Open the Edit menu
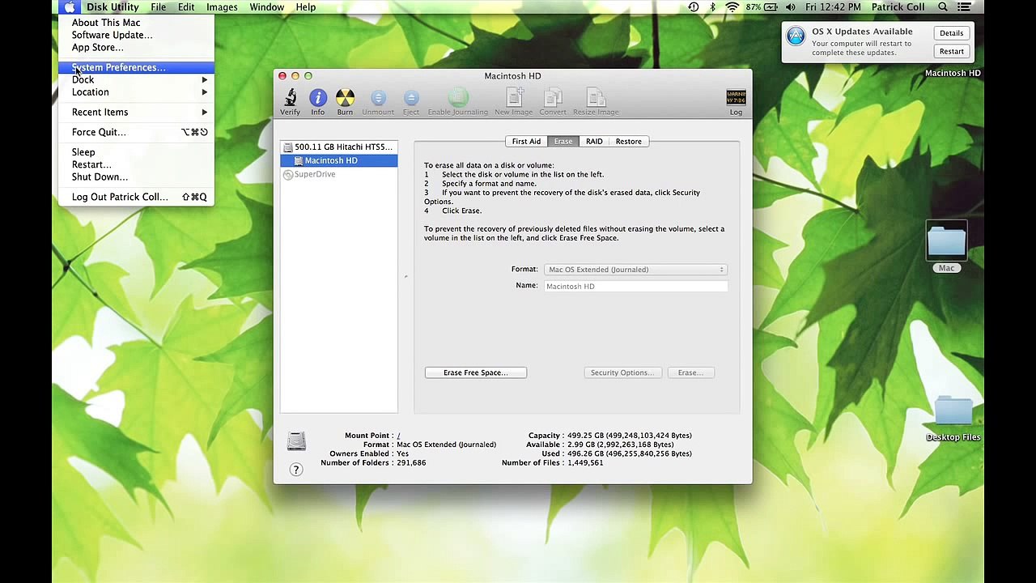The image size is (1036, 583). [186, 7]
